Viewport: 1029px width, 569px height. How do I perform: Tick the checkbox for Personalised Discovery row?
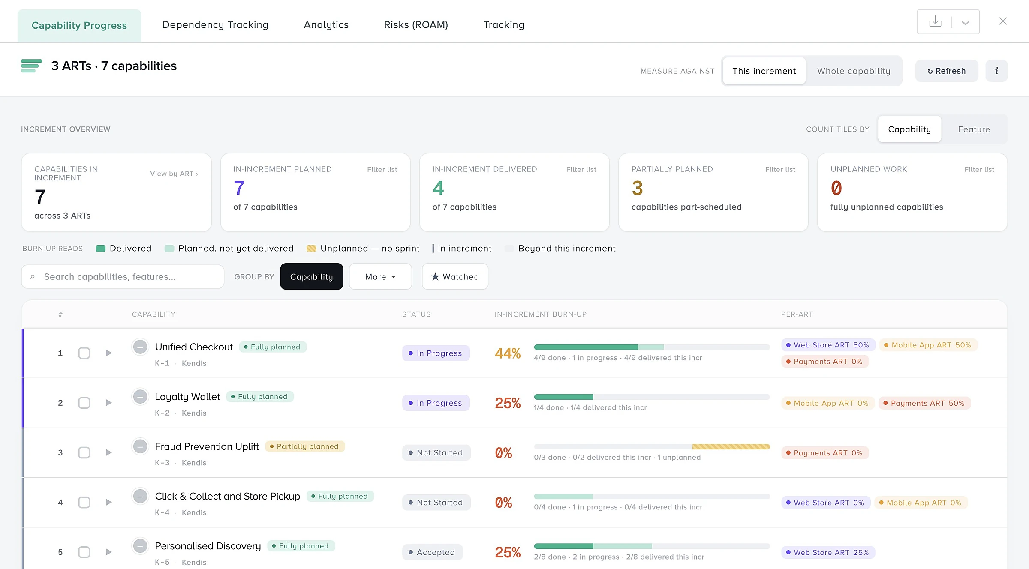84,552
